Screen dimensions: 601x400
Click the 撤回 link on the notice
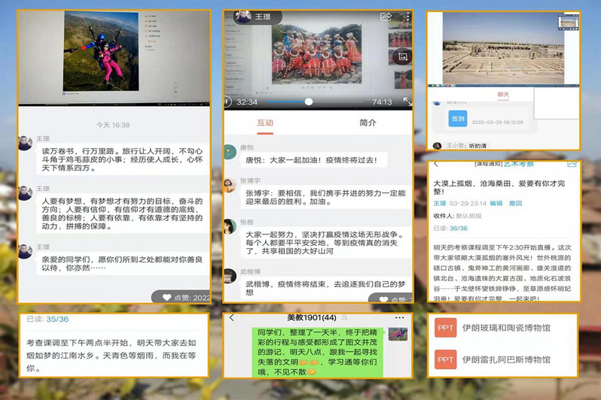coord(515,203)
